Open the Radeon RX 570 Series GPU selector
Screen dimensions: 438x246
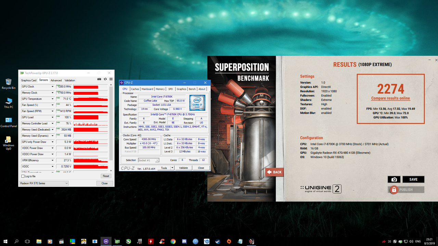coord(44,183)
